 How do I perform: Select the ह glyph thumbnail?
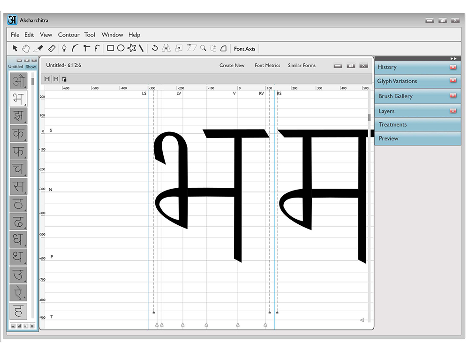(19, 311)
